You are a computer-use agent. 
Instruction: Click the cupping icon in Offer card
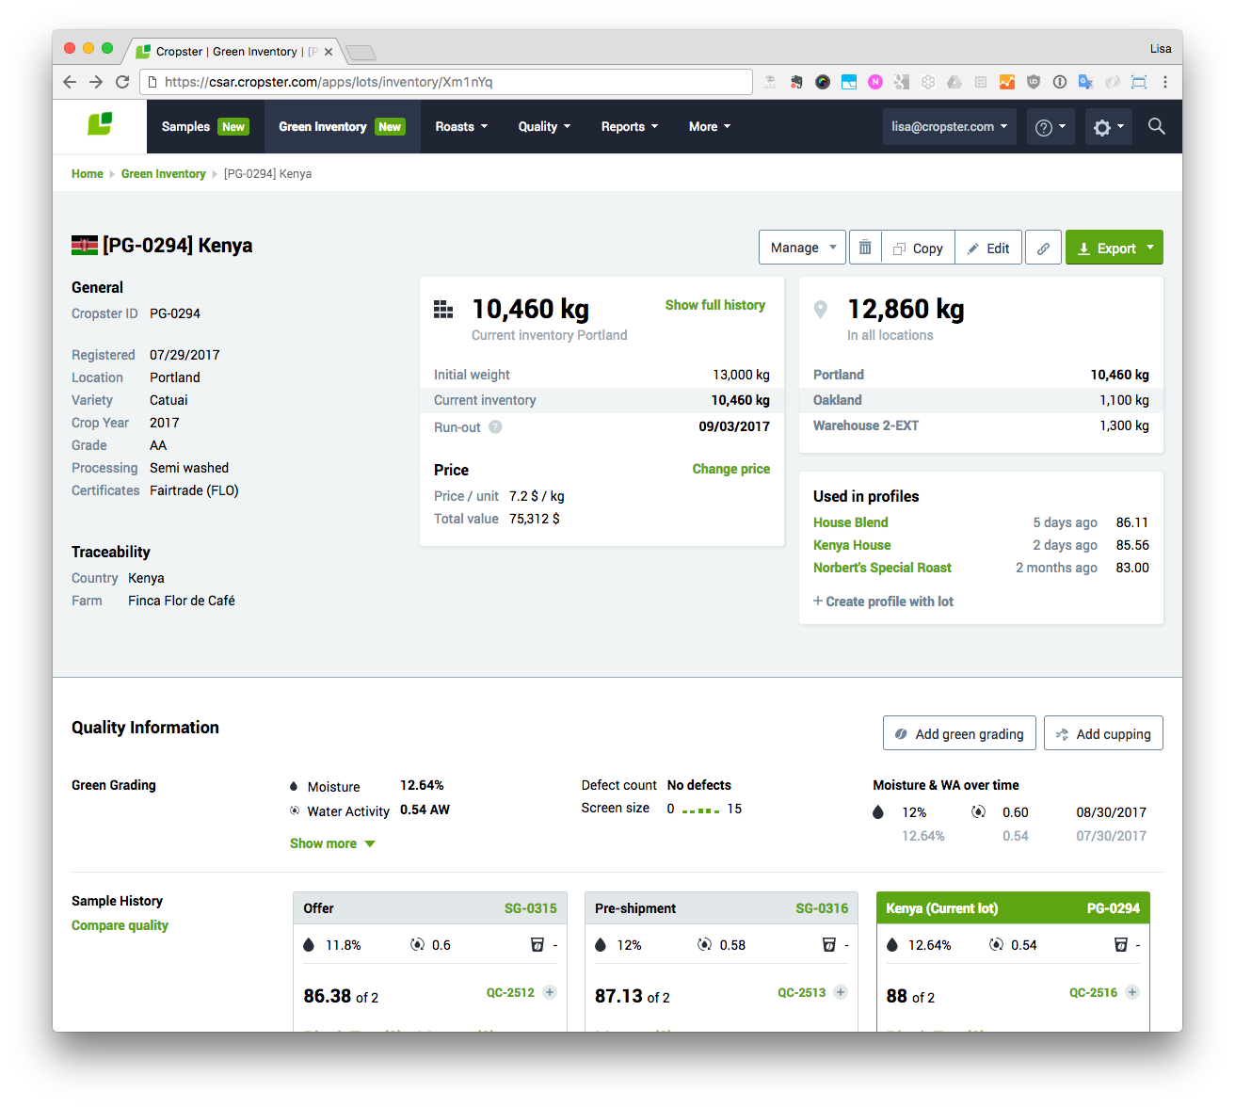click(537, 944)
